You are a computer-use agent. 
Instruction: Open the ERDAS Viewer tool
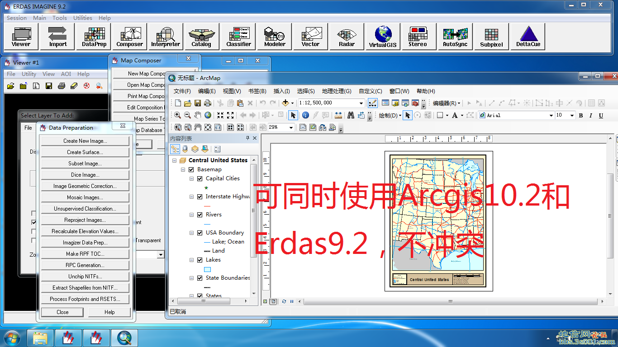click(x=21, y=37)
